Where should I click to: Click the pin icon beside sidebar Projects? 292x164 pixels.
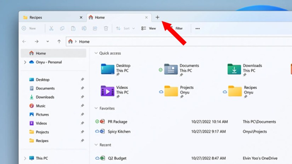pos(82,132)
